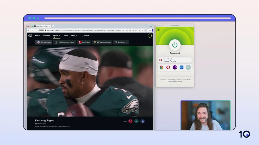Take a snapshot with the camera icon
The width and height of the screenshot is (259, 145).
coord(127,30)
